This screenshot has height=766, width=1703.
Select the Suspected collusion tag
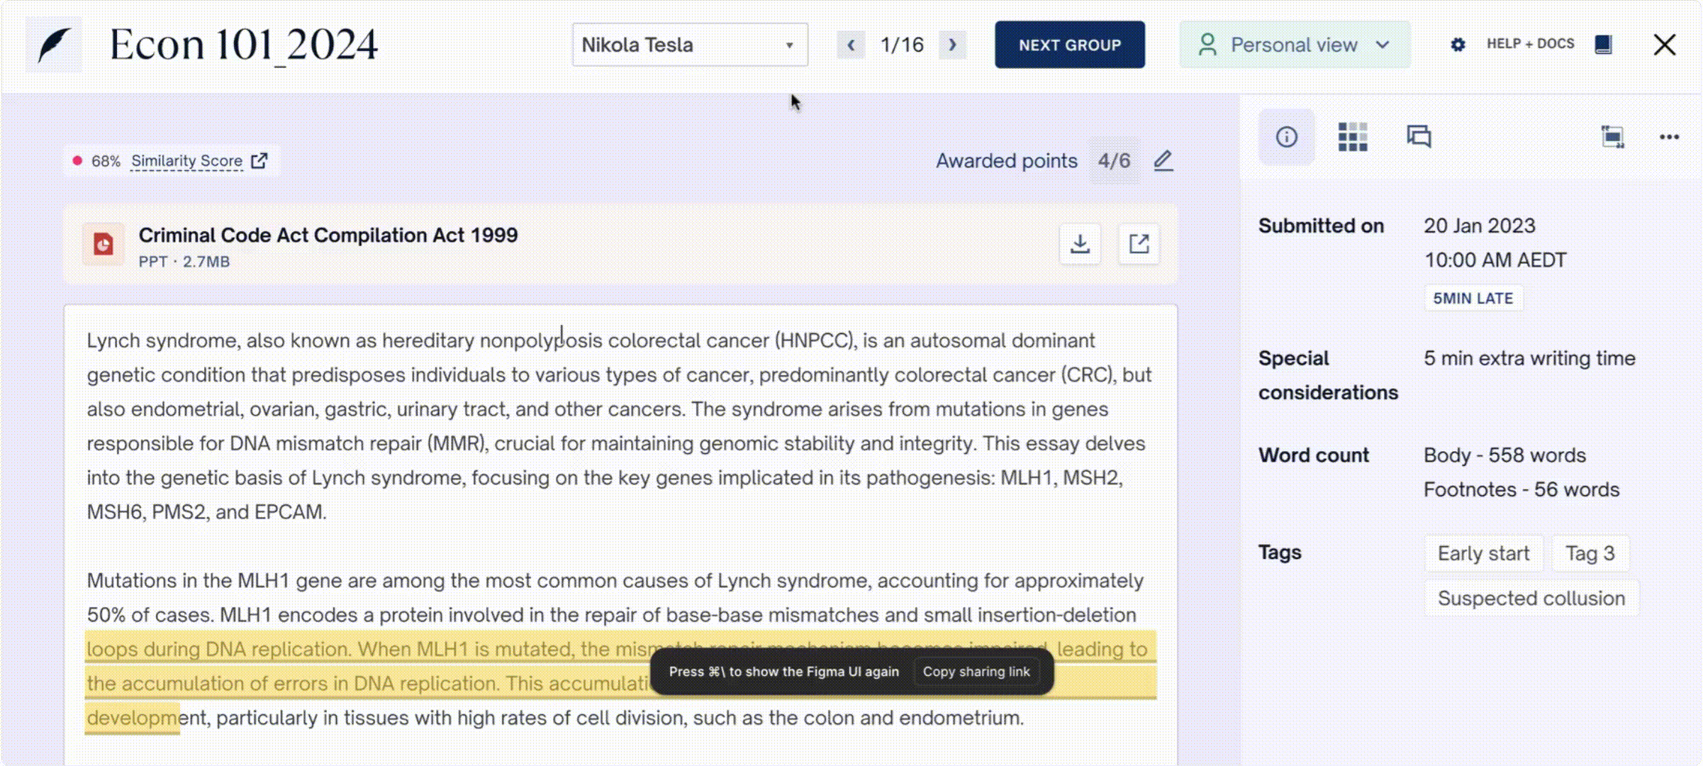(1531, 599)
